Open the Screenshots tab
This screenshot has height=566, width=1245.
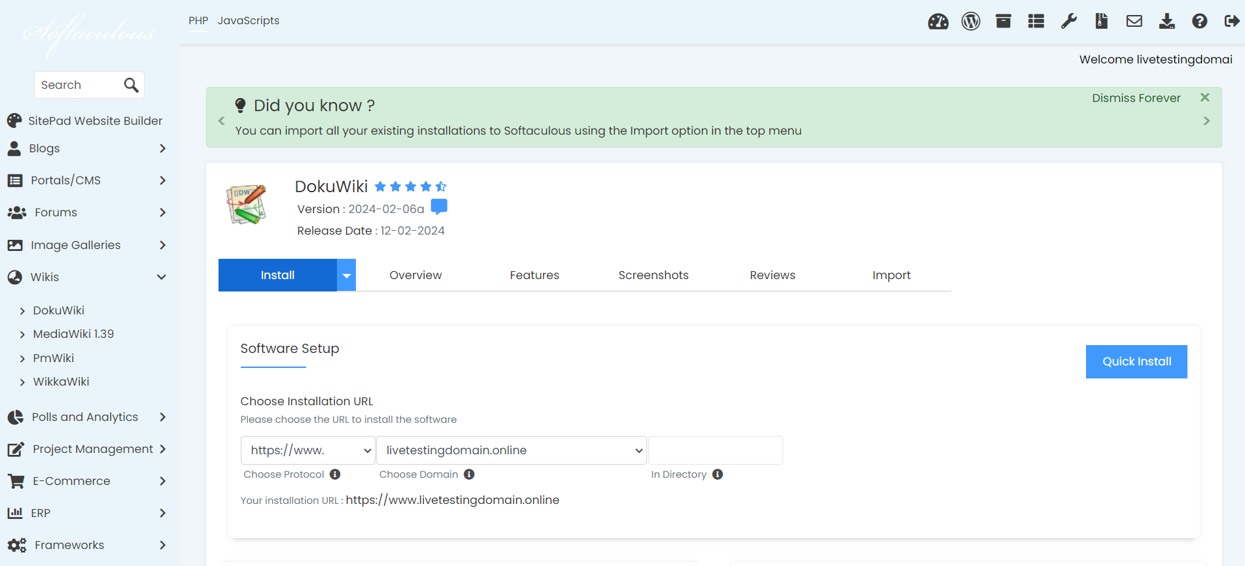654,275
